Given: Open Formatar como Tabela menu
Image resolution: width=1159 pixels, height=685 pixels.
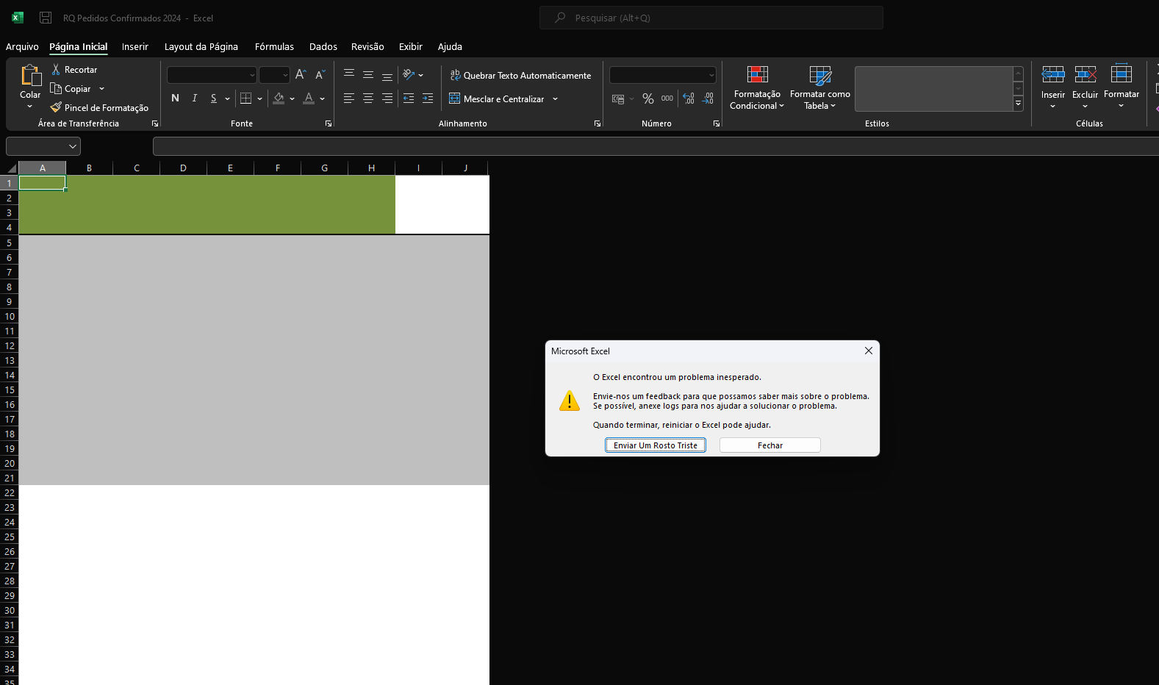Looking at the screenshot, I should 820,87.
